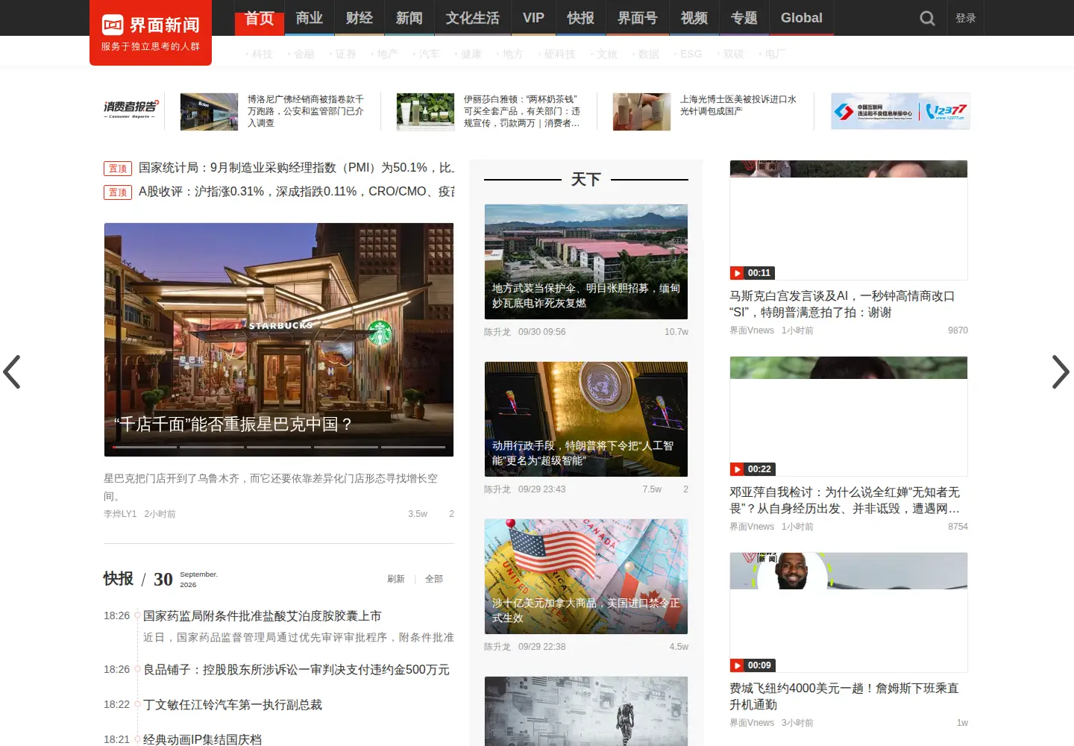Screen dimensions: 1074x746
Task: Select the ESG sub-channel
Action: click(691, 54)
